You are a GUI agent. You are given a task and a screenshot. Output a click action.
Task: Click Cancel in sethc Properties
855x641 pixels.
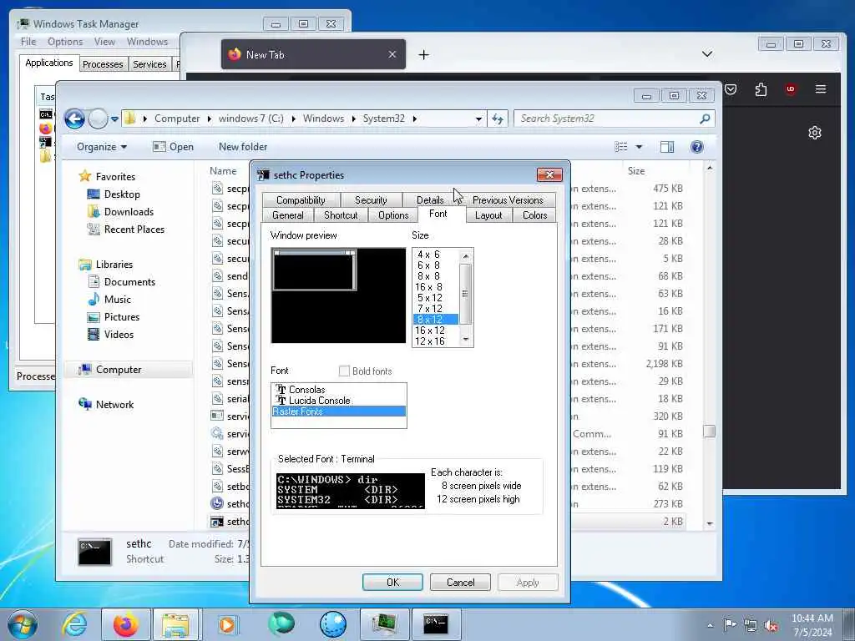(x=460, y=582)
